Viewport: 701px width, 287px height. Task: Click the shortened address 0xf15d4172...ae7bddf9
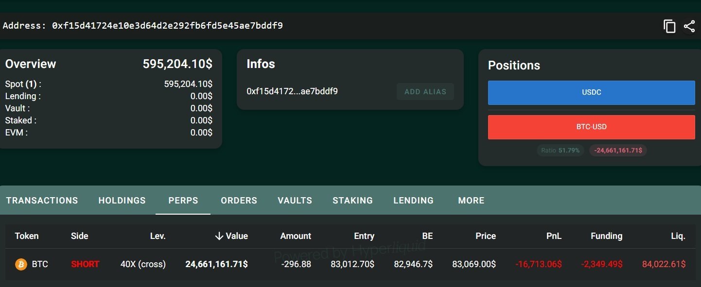[292, 91]
